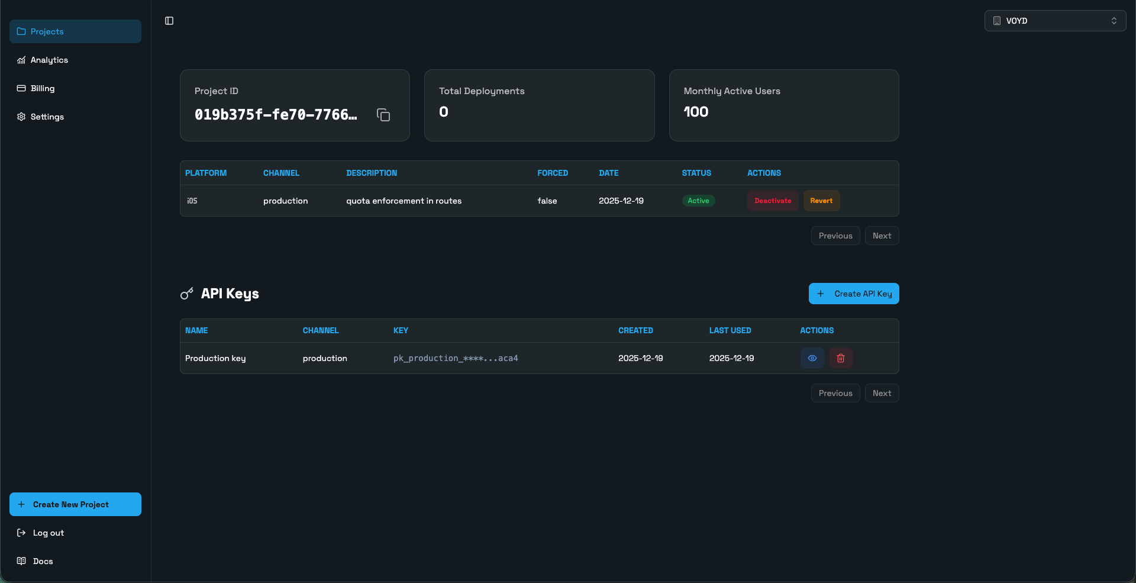Open Billing from the sidebar
This screenshot has width=1136, height=583.
tap(42, 88)
